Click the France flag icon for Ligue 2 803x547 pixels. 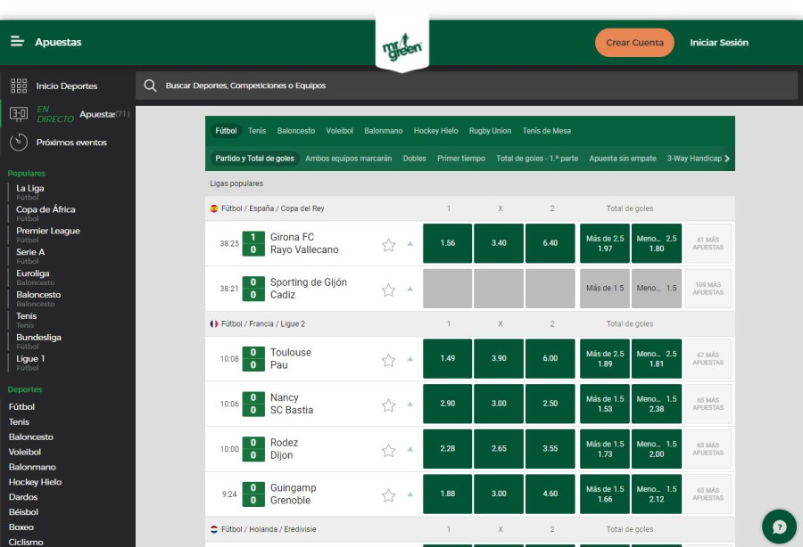coord(214,323)
